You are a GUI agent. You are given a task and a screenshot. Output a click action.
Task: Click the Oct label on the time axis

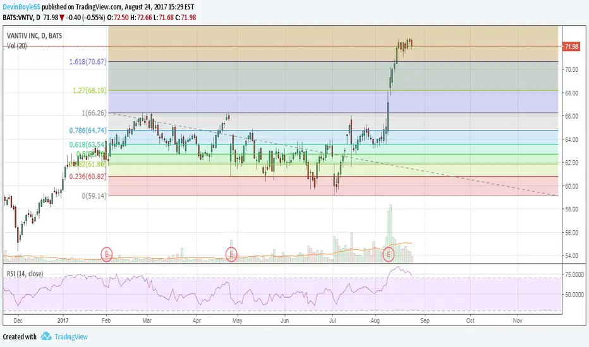pos(470,321)
